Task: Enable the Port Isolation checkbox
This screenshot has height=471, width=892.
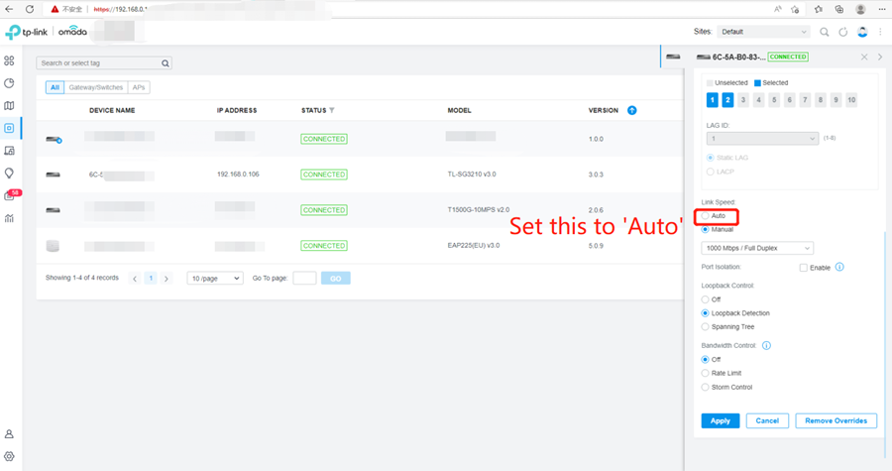Action: point(803,268)
